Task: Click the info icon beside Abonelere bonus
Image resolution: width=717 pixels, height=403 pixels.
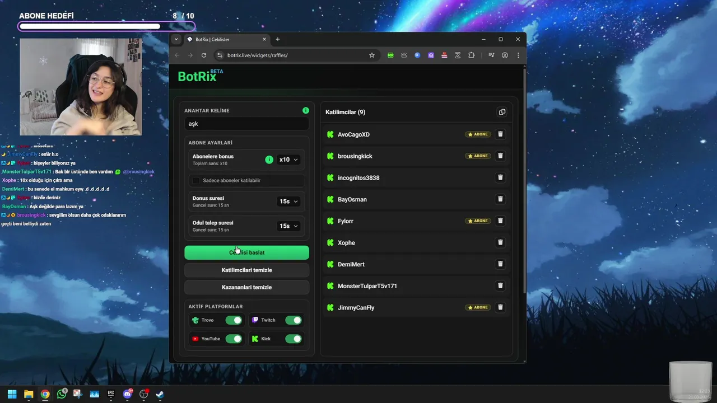Action: click(269, 160)
